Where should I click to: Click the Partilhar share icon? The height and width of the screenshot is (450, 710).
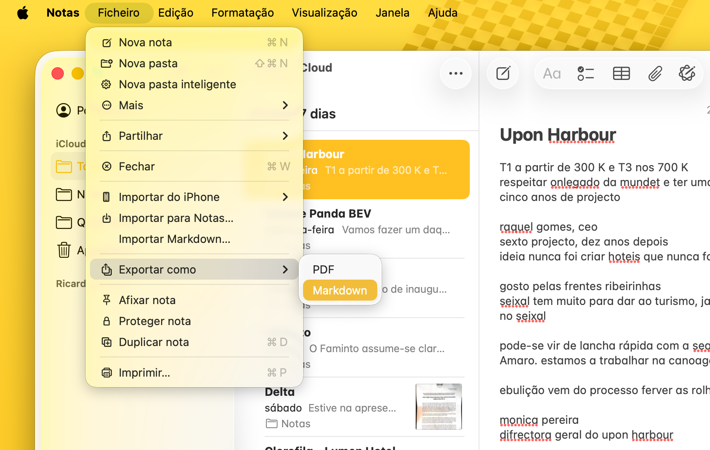click(107, 136)
